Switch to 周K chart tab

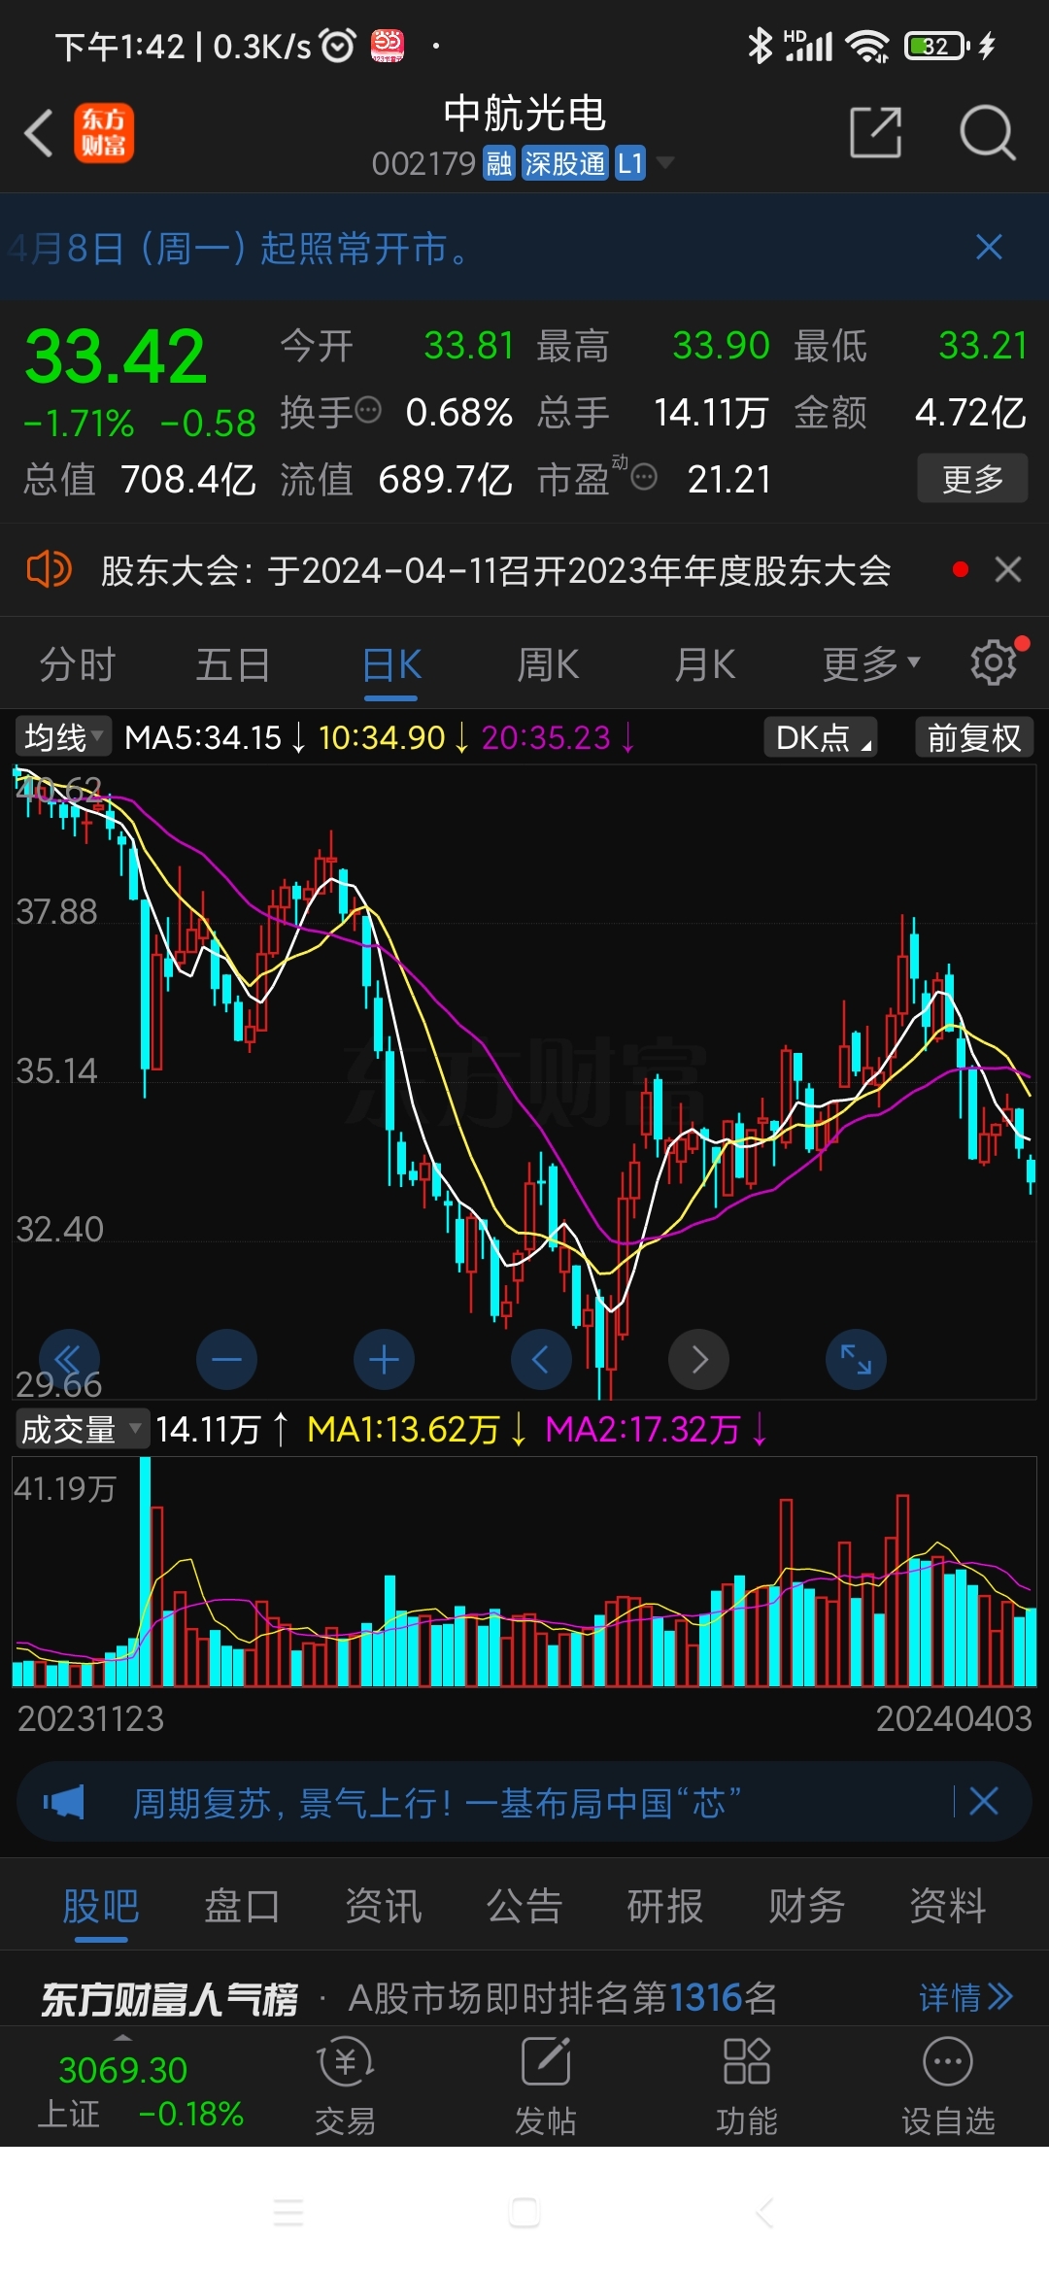[x=548, y=665]
